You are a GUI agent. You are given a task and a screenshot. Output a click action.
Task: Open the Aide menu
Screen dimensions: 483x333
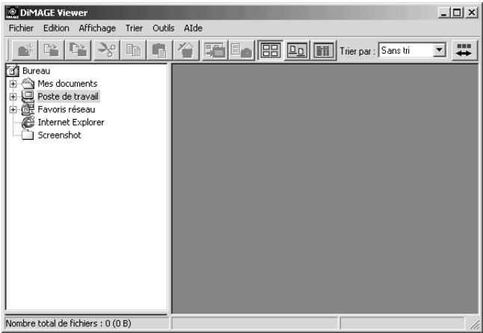coord(193,28)
